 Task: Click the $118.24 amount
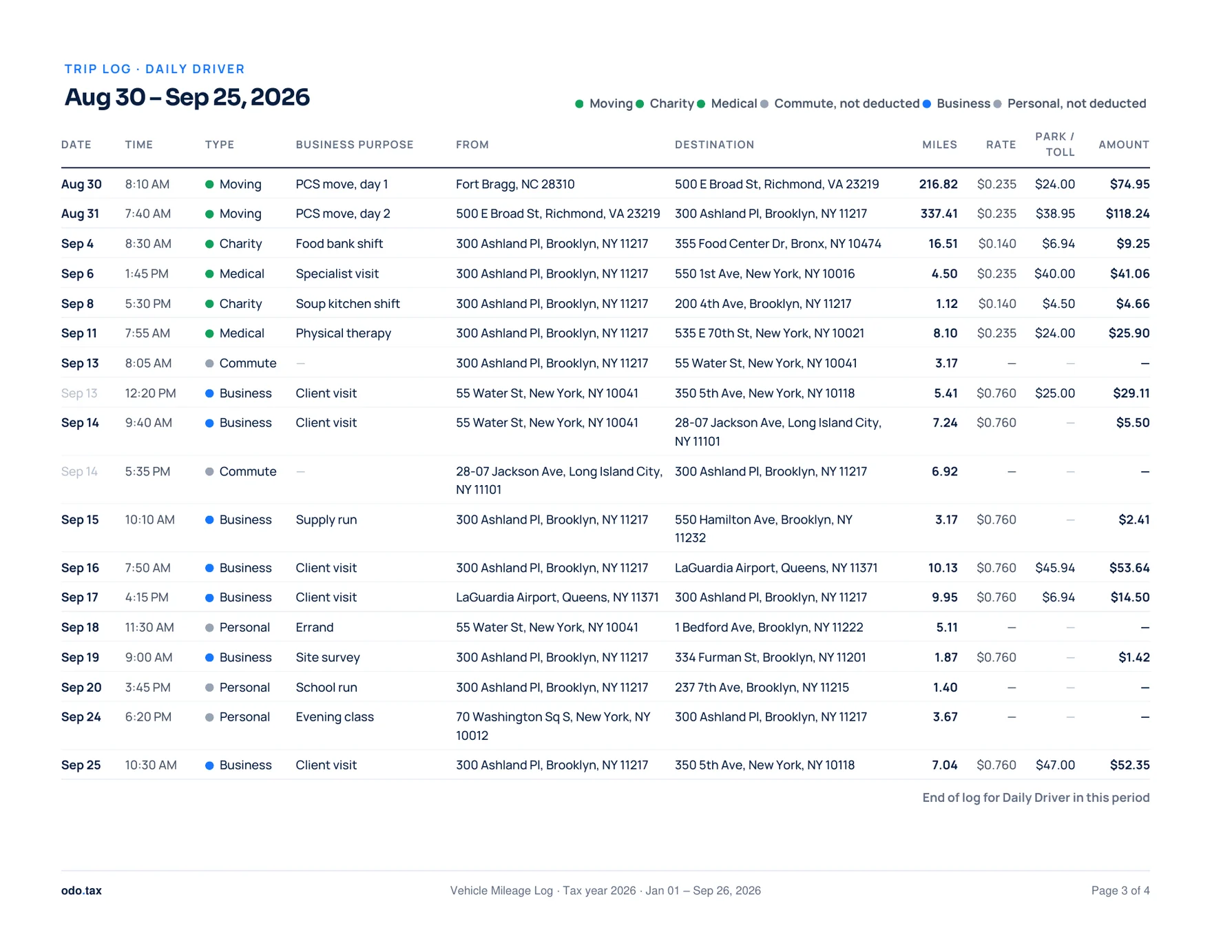(1128, 214)
